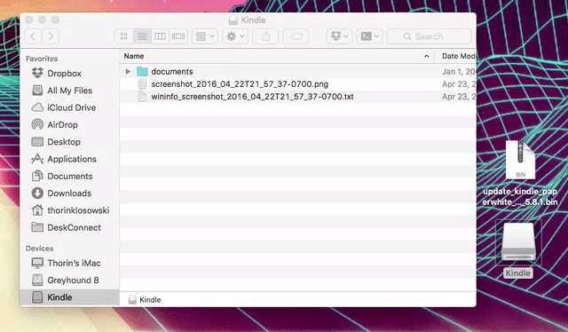Close the Kindle Finder window

(29, 20)
